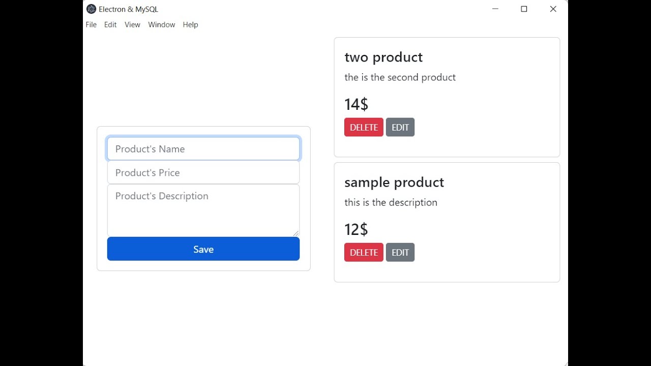The image size is (651, 366).
Task: Open the Edit menu
Action: pyautogui.click(x=110, y=24)
